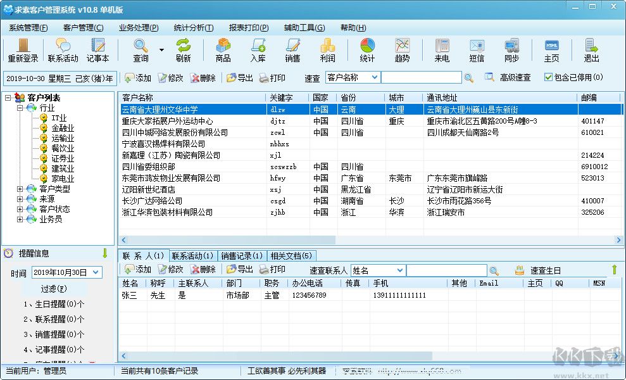Viewport: 626px width, 380px height.
Task: Open the 商品 (products) module
Action: pos(223,51)
